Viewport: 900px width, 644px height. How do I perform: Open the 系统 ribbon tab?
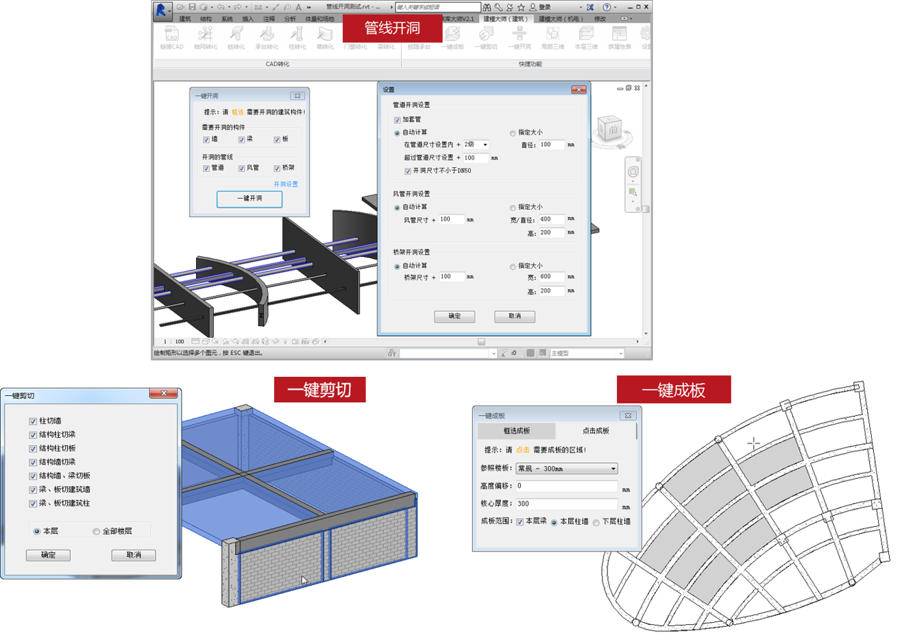pyautogui.click(x=227, y=19)
